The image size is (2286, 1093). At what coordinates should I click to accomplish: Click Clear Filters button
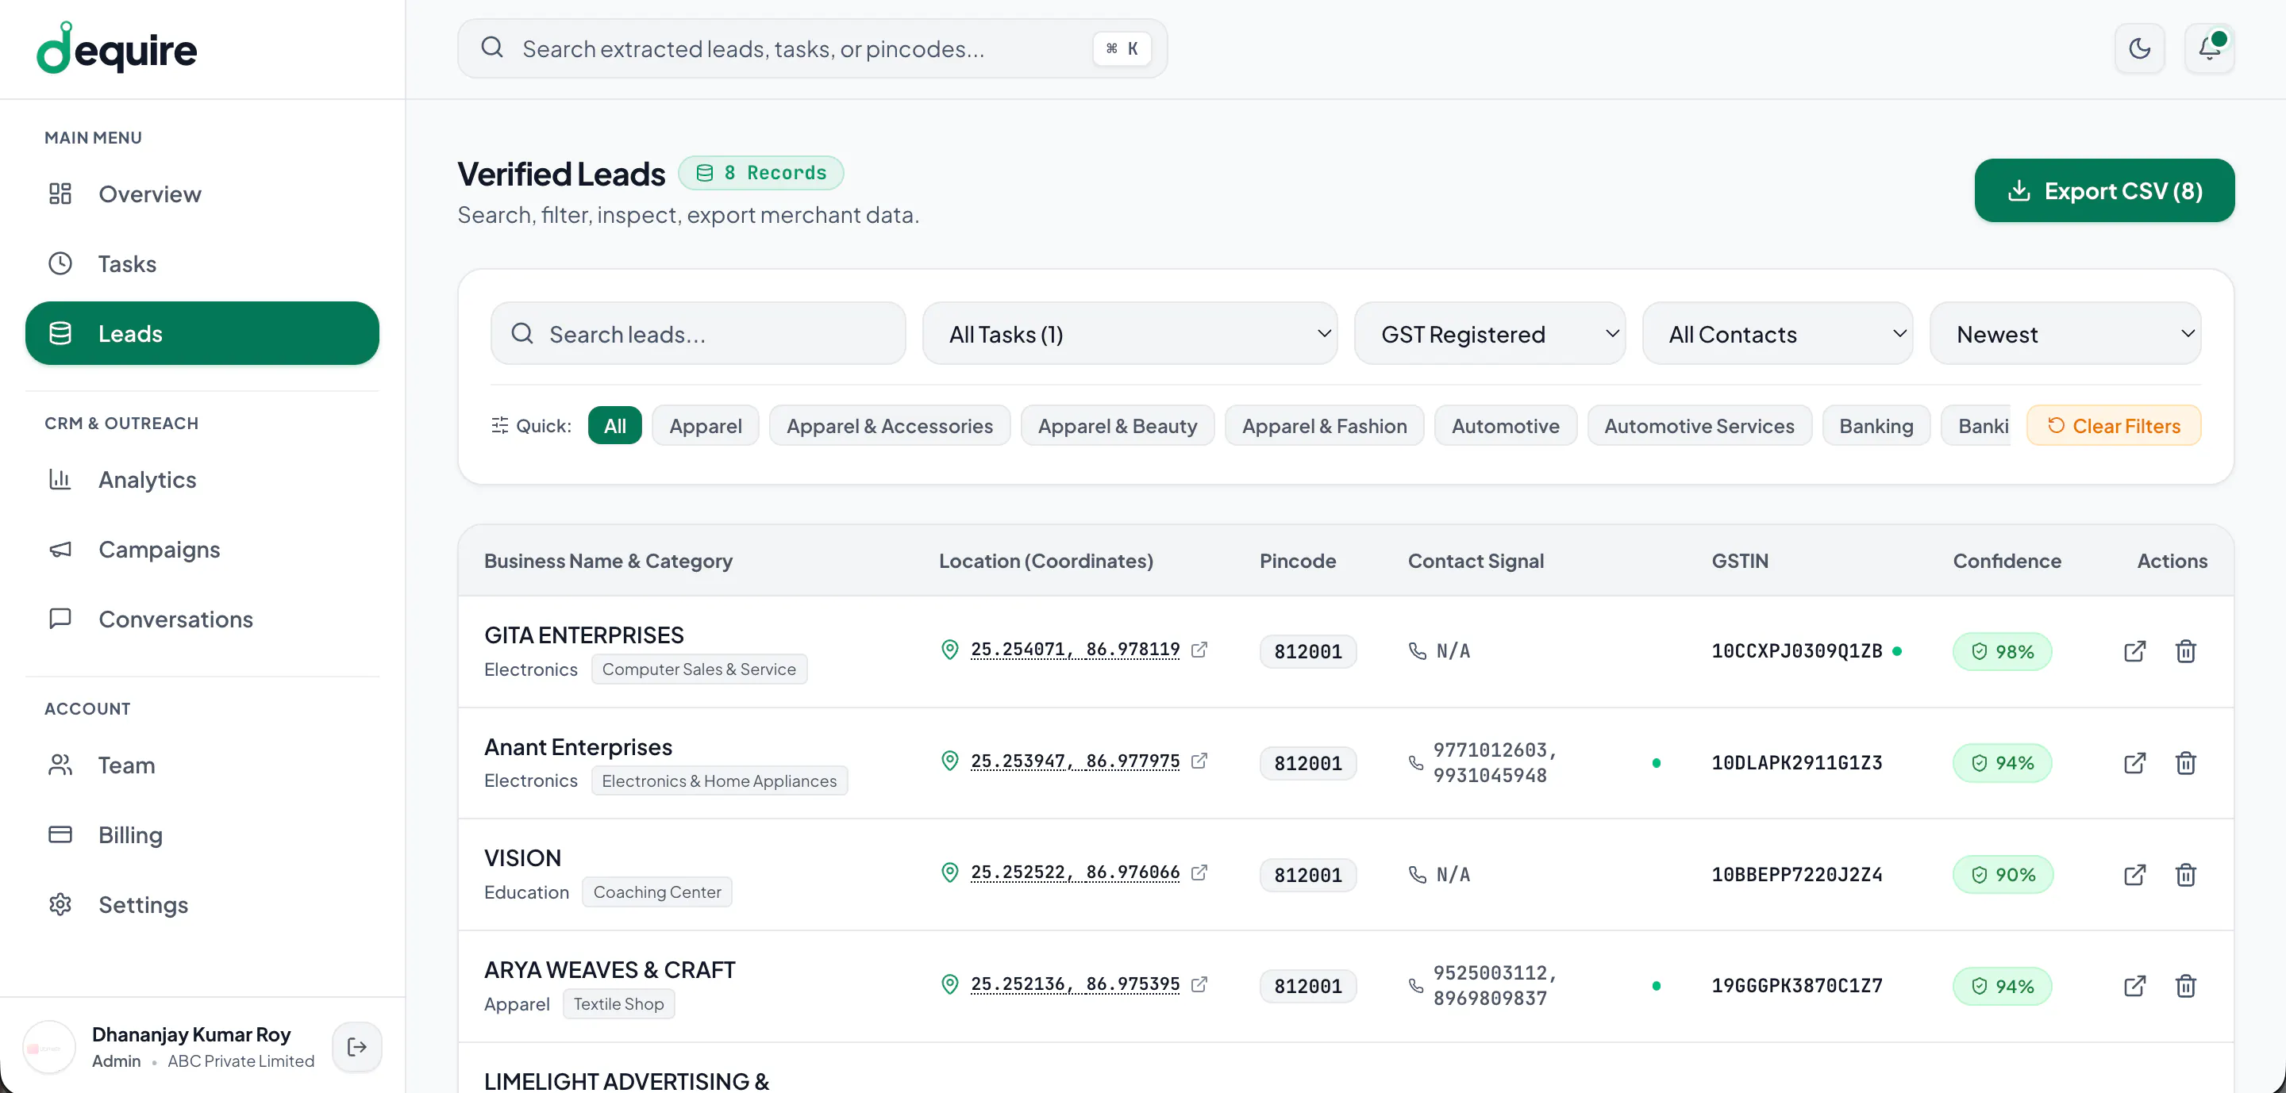[2113, 425]
